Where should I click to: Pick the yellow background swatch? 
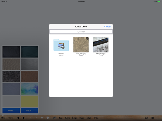pos(29,101)
